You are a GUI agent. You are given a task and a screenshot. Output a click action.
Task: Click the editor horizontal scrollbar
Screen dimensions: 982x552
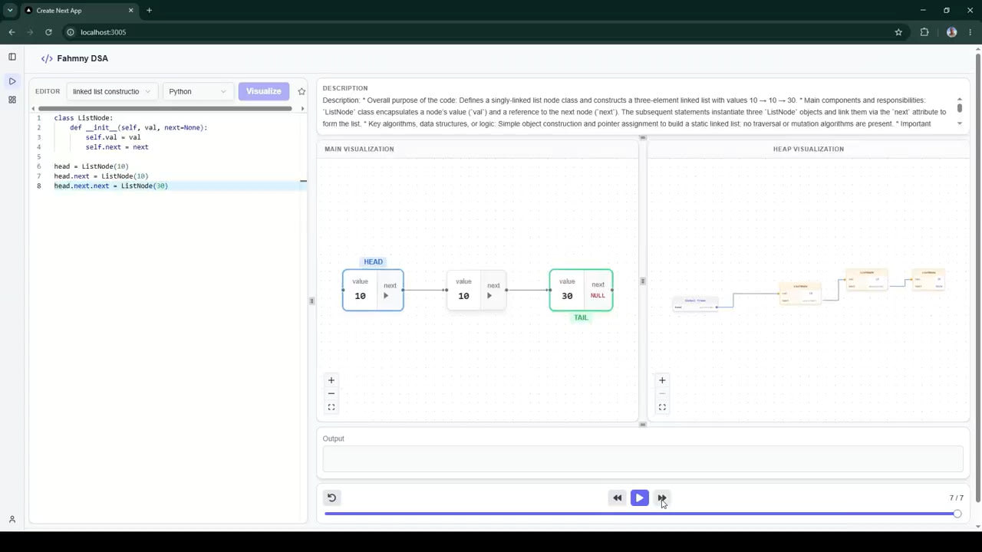pos(165,109)
